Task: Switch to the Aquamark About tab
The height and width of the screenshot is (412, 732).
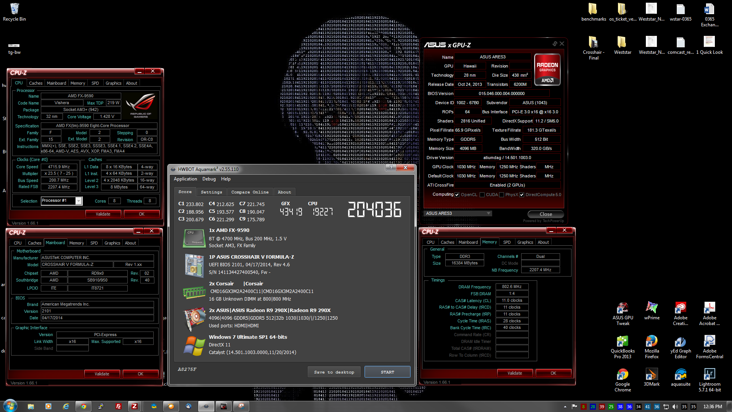Action: (x=284, y=192)
